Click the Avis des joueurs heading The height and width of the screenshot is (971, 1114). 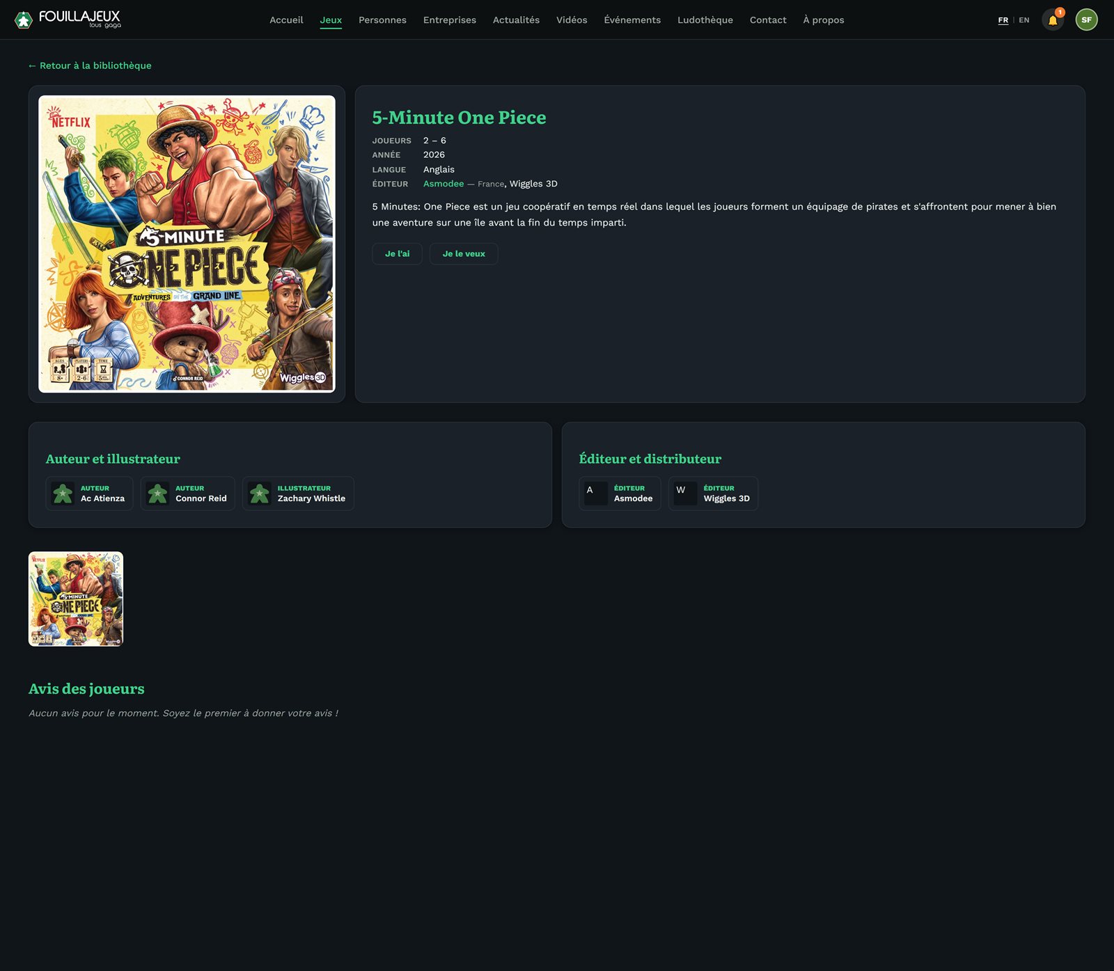(86, 688)
